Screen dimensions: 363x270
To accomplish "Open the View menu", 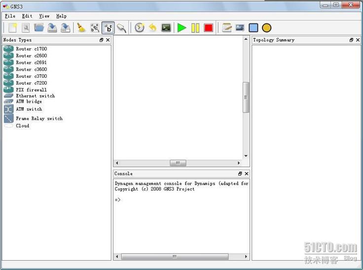I will pos(44,16).
